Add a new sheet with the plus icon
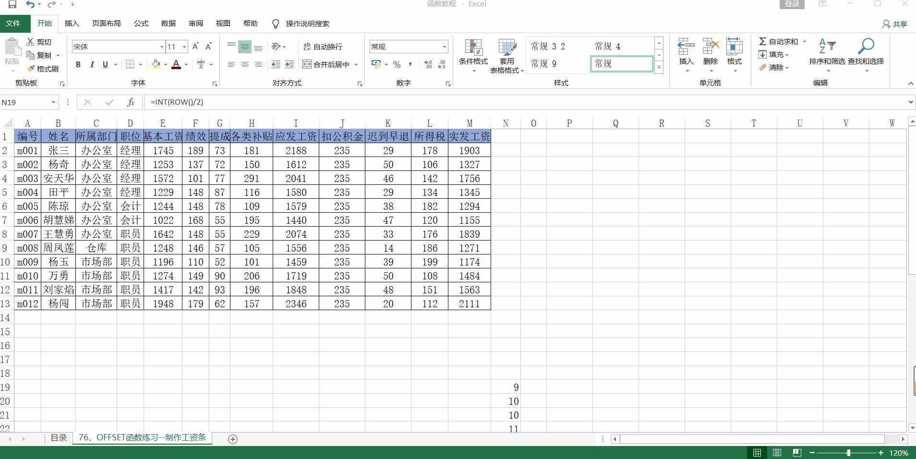This screenshot has width=916, height=459. 233,439
